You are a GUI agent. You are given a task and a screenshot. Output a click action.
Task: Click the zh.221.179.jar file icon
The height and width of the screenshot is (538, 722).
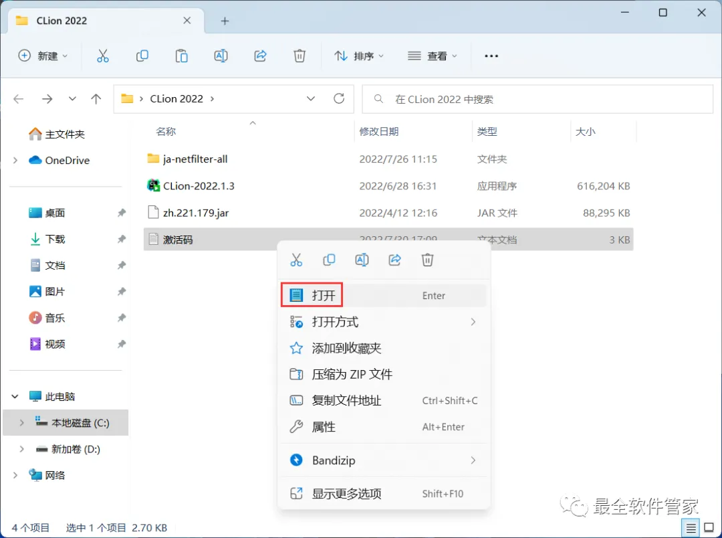pos(153,213)
